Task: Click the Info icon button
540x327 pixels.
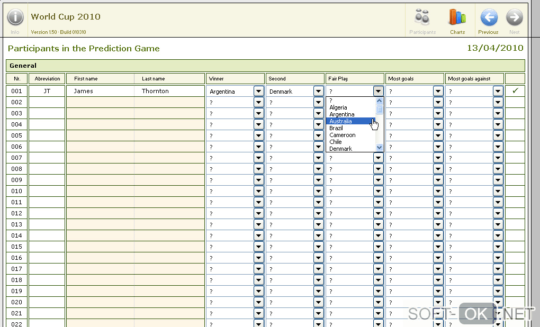Action: pyautogui.click(x=15, y=17)
